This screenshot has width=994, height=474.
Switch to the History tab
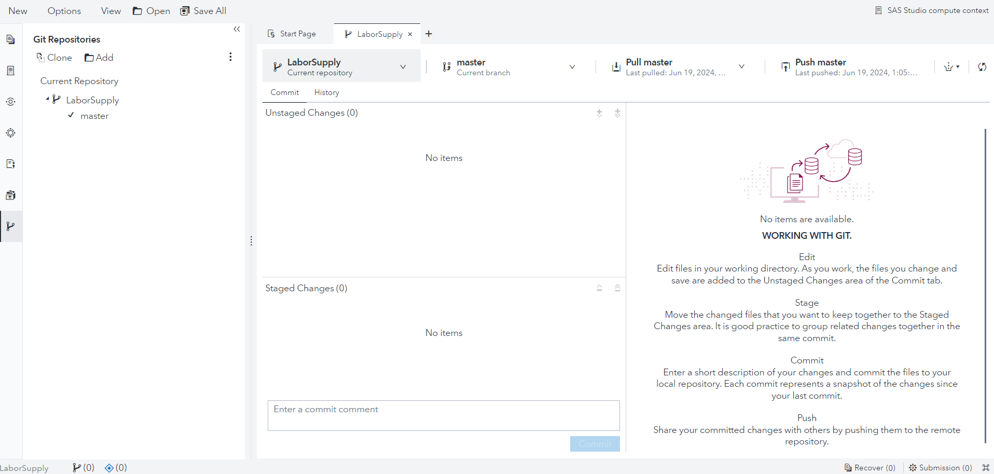(326, 92)
